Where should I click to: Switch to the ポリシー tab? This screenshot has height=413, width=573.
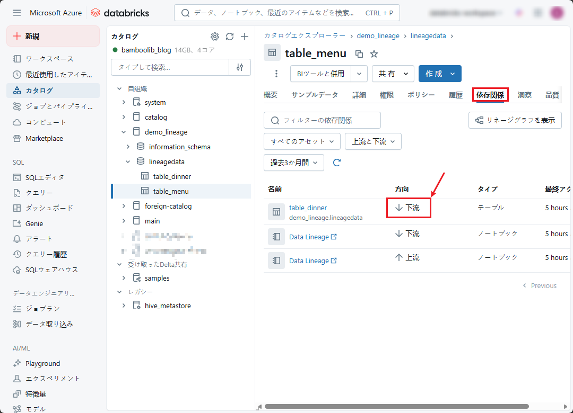(421, 95)
